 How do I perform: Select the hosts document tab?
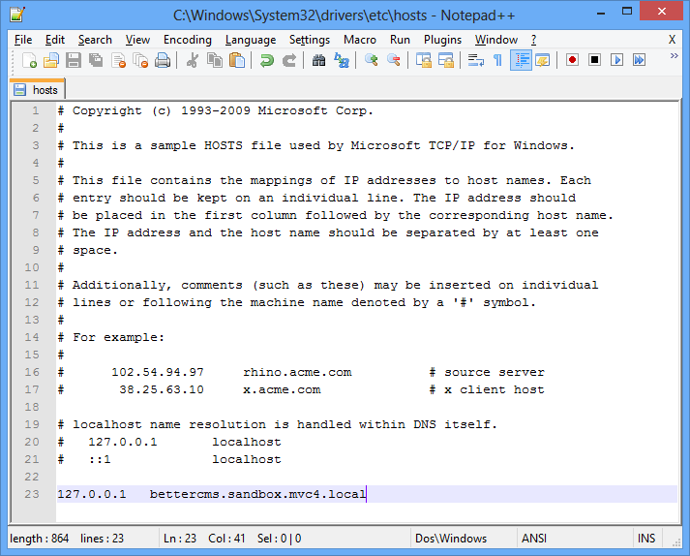[38, 89]
